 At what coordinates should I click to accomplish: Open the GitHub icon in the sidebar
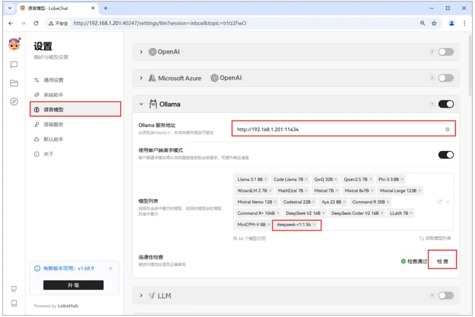coord(13,289)
